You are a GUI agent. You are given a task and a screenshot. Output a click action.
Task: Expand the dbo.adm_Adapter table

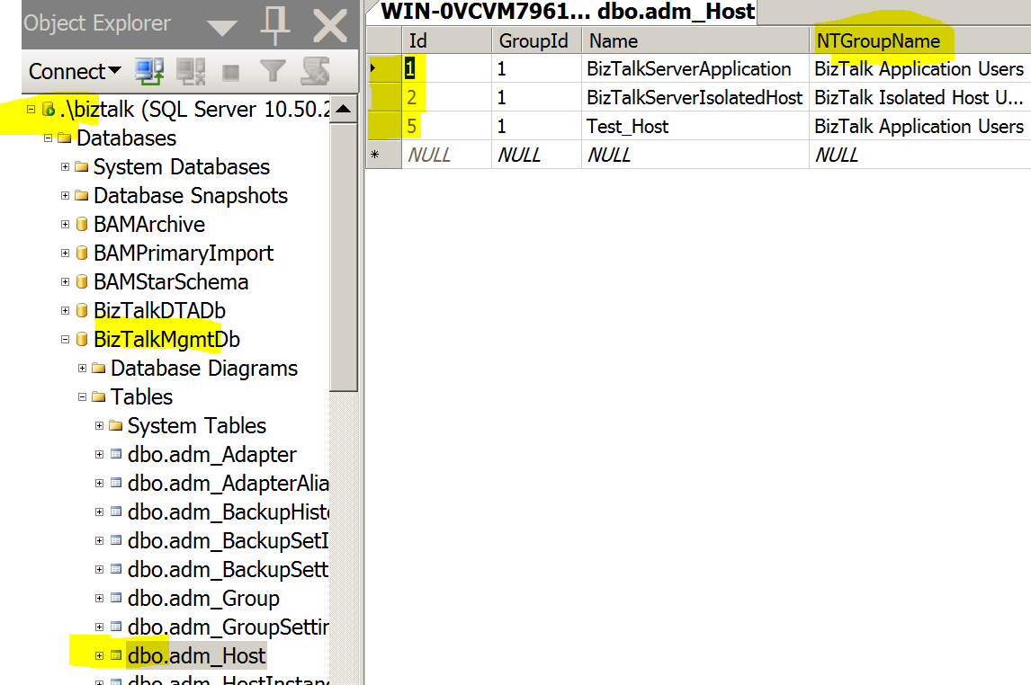coord(99,455)
